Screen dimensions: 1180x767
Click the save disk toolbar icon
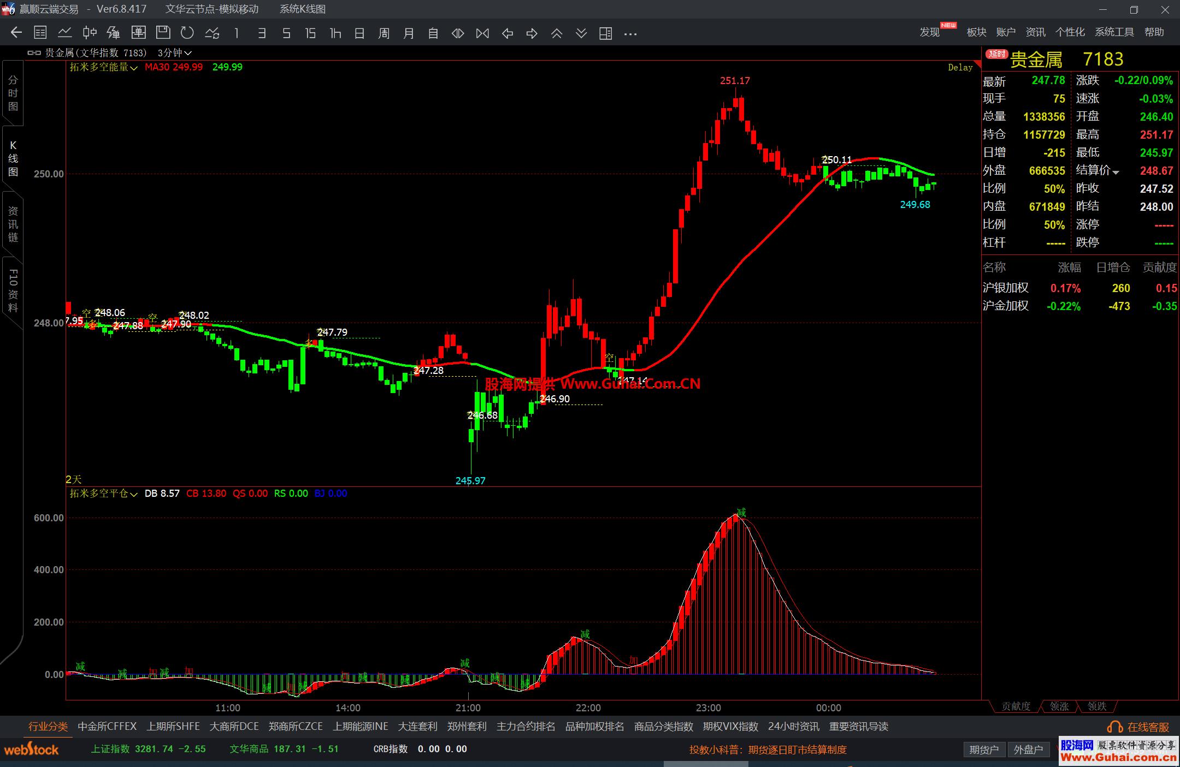pos(163,33)
